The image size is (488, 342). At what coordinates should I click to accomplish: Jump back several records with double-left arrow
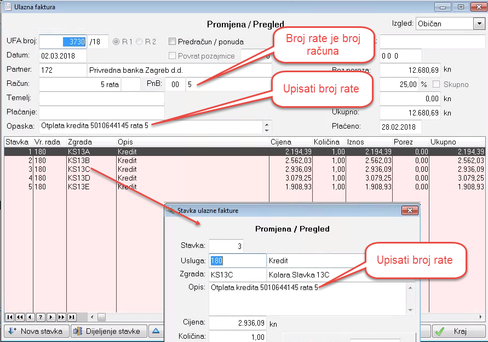(x=20, y=317)
